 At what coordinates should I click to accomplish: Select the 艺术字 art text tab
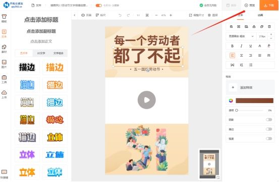click(x=24, y=53)
